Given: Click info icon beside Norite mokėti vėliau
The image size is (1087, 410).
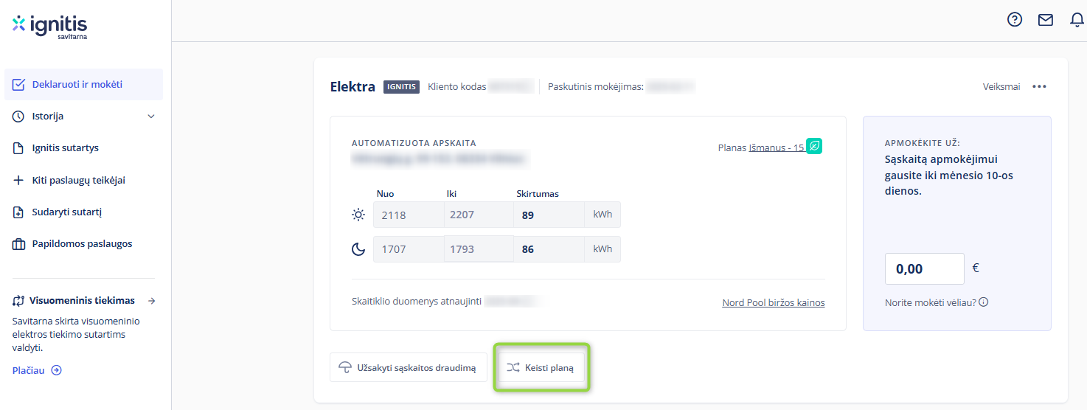Looking at the screenshot, I should (983, 302).
